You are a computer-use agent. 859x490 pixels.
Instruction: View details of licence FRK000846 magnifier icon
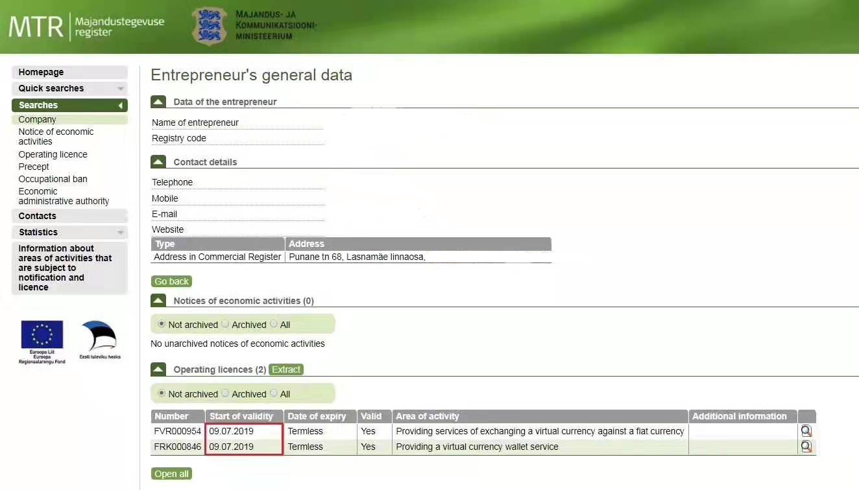[806, 447]
